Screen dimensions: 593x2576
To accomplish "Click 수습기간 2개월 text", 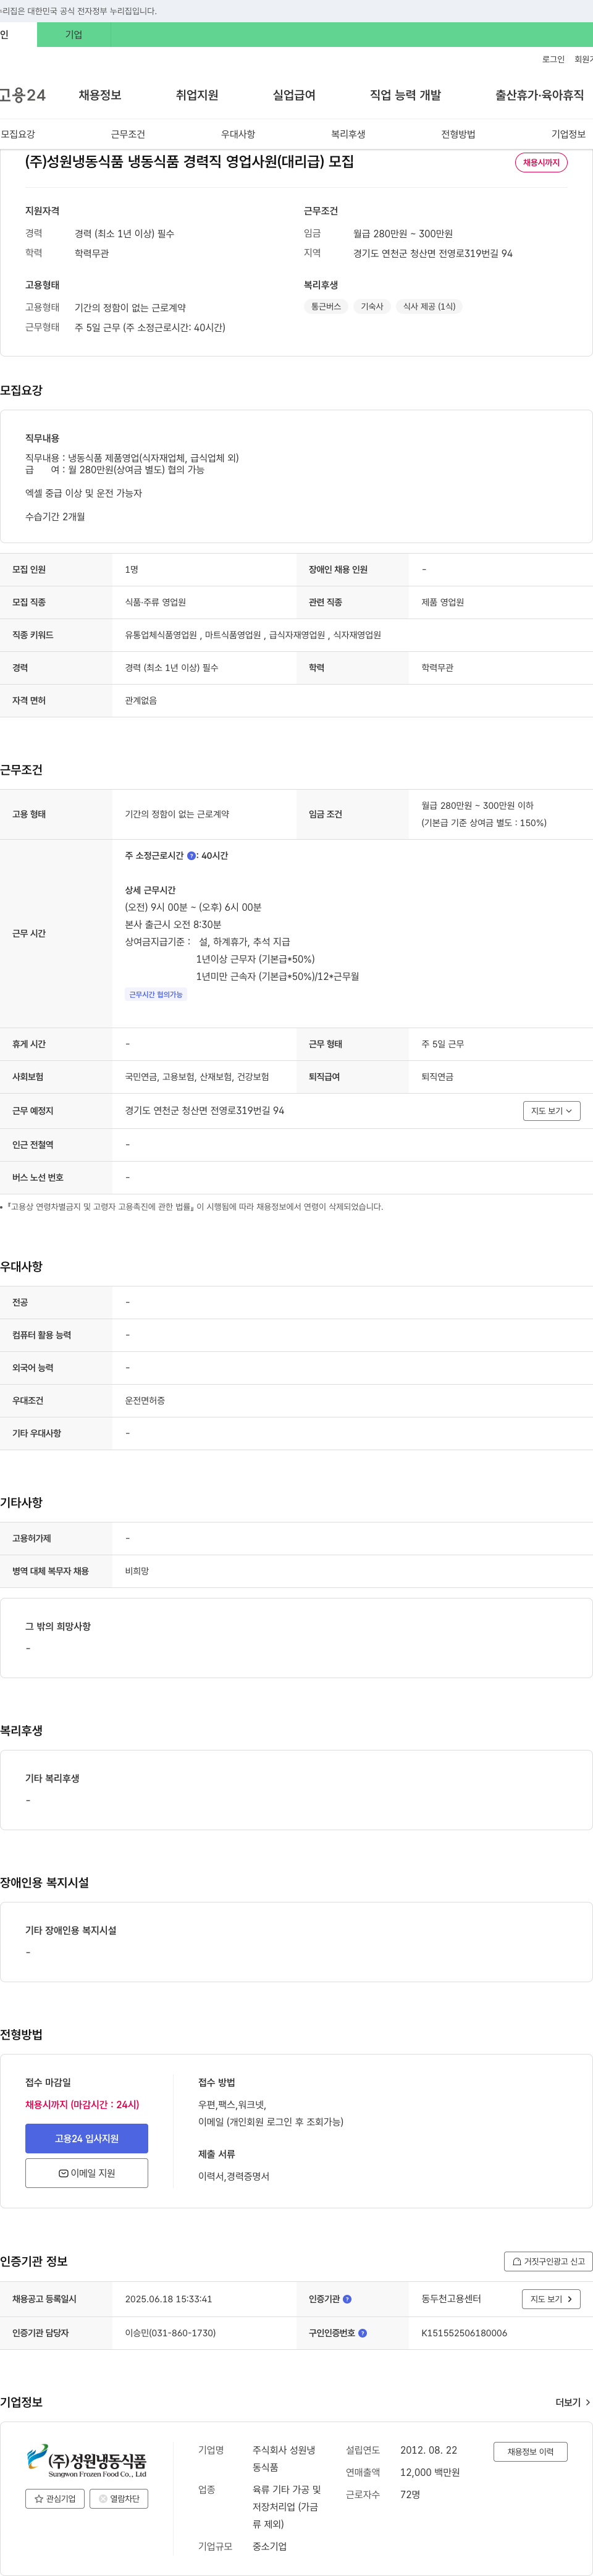I will coord(55,517).
